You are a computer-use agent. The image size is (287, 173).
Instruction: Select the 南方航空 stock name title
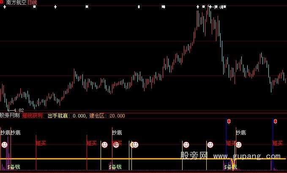point(16,3)
